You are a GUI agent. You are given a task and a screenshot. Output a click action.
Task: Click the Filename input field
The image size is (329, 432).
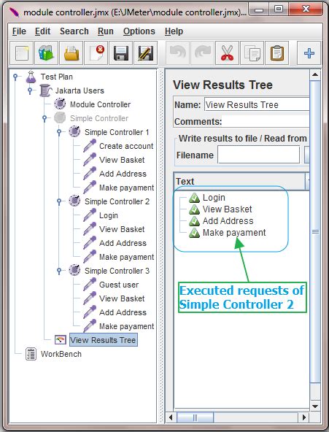pyautogui.click(x=258, y=155)
